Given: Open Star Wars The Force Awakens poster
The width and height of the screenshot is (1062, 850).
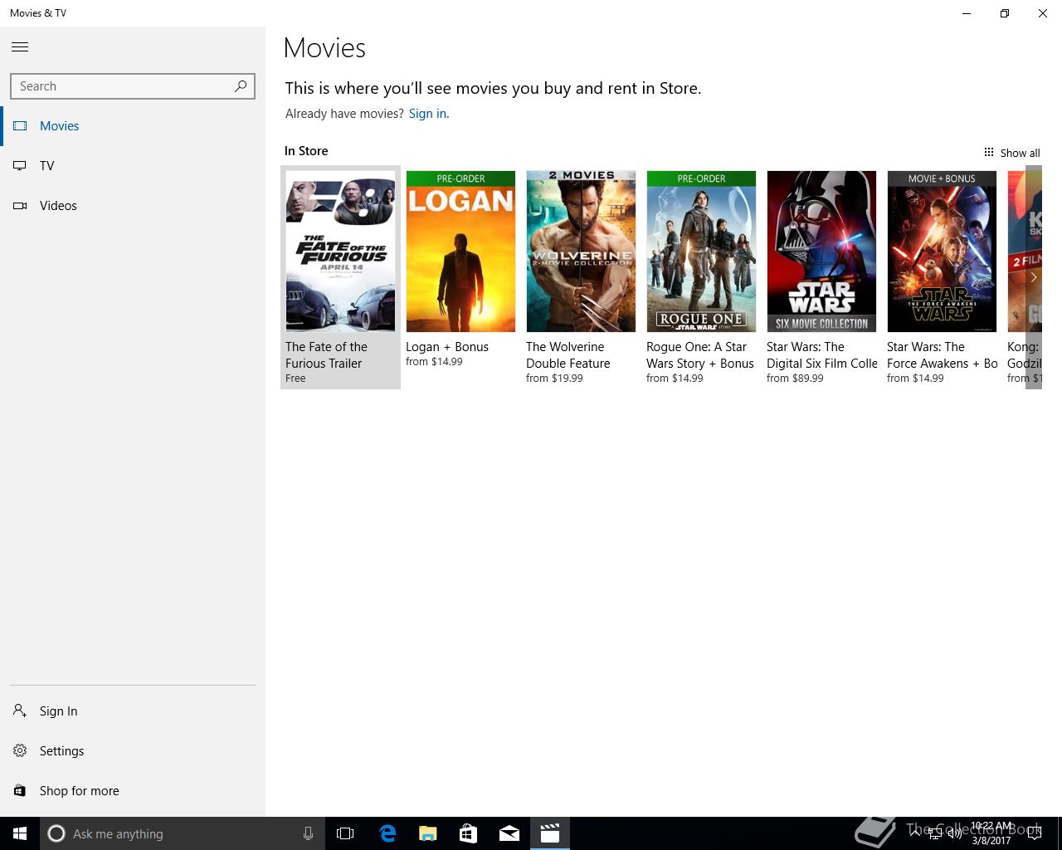Looking at the screenshot, I should (942, 252).
